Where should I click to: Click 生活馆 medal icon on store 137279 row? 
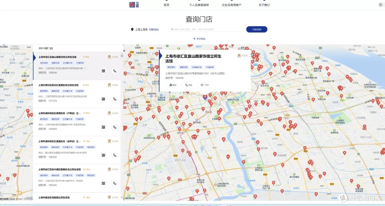tap(109, 85)
